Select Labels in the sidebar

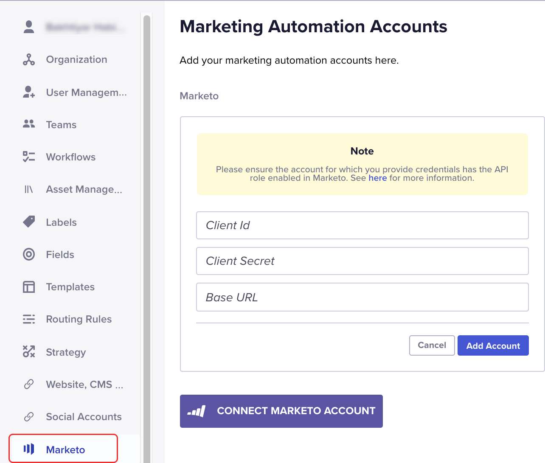(x=61, y=222)
